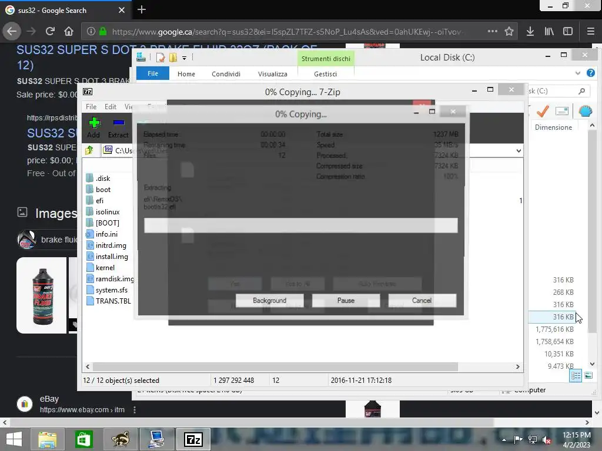Expand the 7-Zip path dropdown arrow
Image resolution: width=602 pixels, height=451 pixels.
point(519,151)
